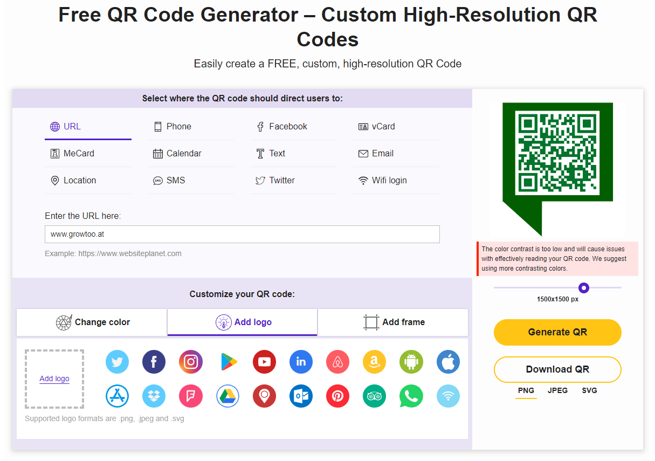655x461 pixels.
Task: Open the Change color customization tab
Action: [x=93, y=322]
